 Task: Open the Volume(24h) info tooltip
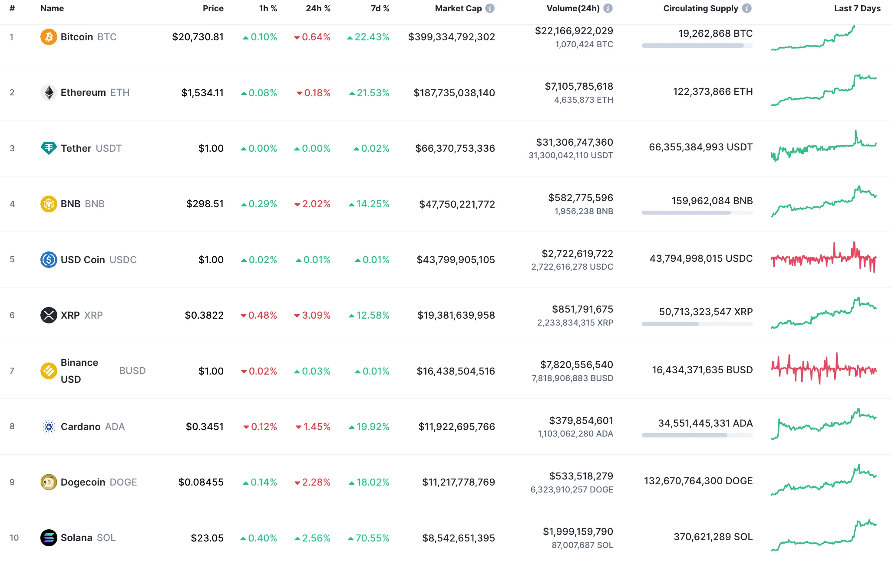point(609,8)
